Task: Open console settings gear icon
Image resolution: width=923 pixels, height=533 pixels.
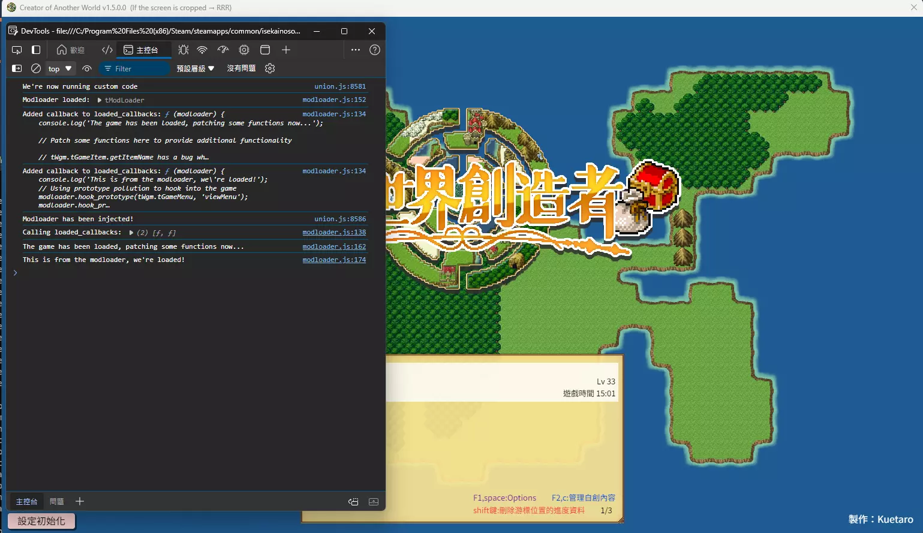Action: (270, 68)
